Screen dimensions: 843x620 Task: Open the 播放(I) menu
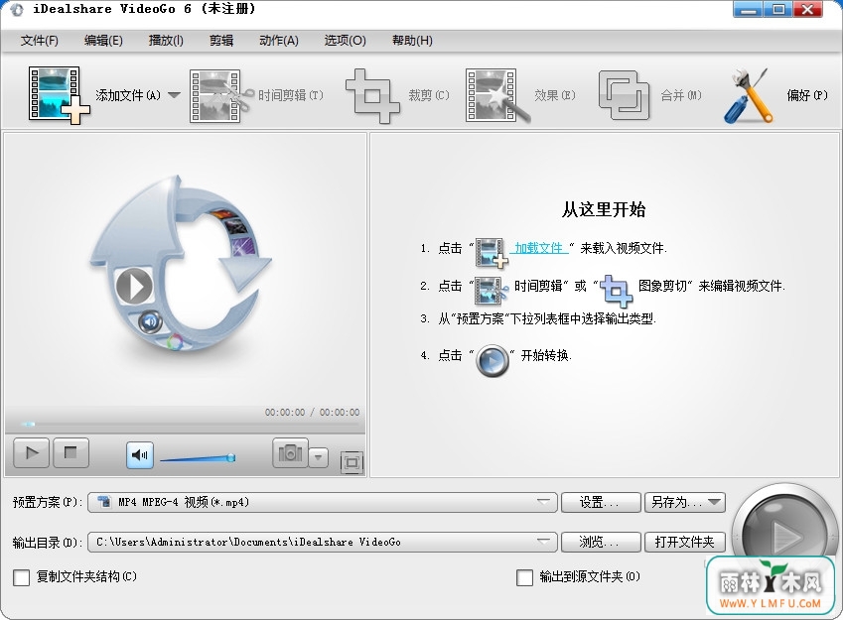(x=166, y=41)
